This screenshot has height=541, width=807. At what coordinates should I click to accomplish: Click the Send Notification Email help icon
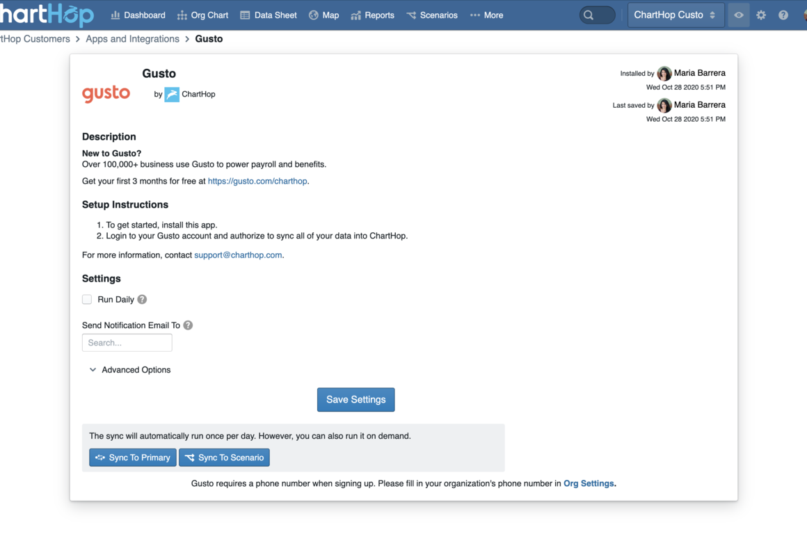(188, 325)
